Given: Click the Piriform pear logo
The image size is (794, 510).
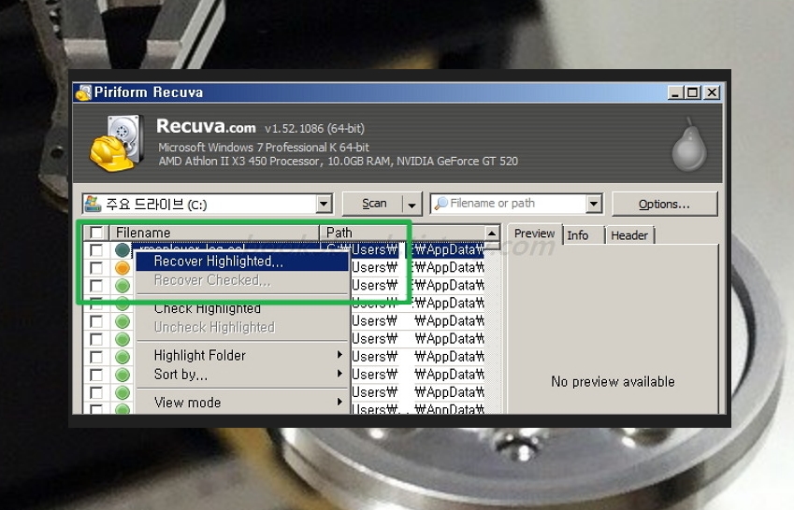Looking at the screenshot, I should [688, 145].
